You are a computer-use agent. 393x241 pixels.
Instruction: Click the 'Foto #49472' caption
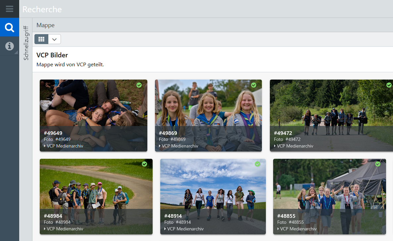tap(287, 139)
